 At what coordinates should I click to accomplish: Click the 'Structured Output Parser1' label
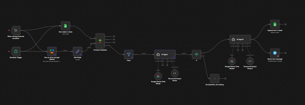250,68
